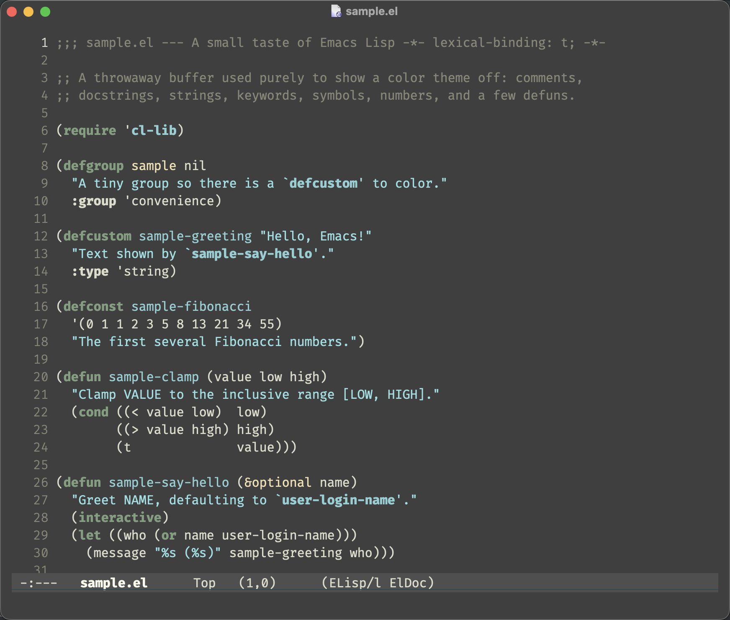Click the ELisp/l major mode indicator

click(x=355, y=583)
